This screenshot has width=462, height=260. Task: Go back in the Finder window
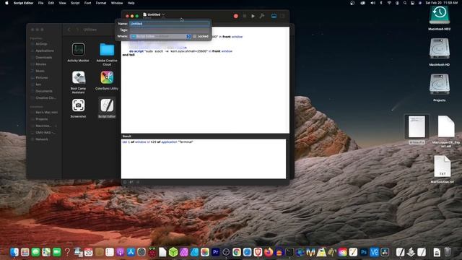pyautogui.click(x=69, y=30)
